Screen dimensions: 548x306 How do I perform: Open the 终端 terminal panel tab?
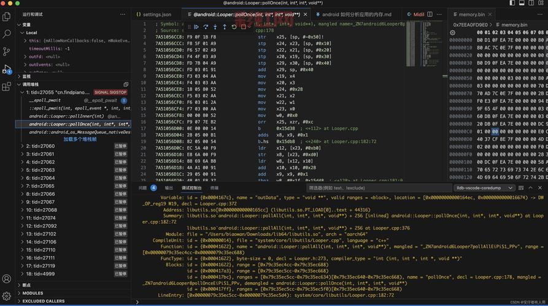point(214,188)
